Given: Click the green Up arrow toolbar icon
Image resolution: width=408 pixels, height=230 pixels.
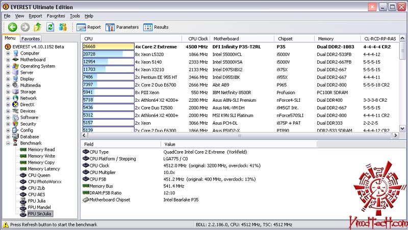Looking at the screenshot, I should point(38,27).
